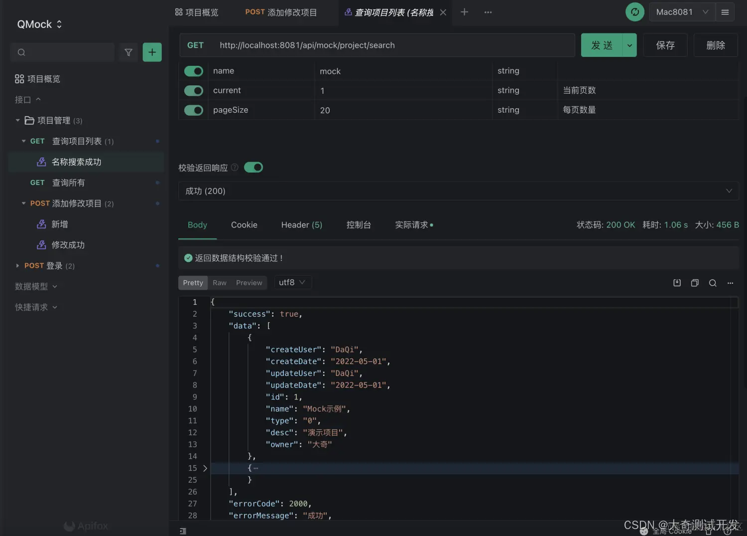The image size is (747, 536).
Task: Select the Body response tab
Action: click(x=197, y=225)
